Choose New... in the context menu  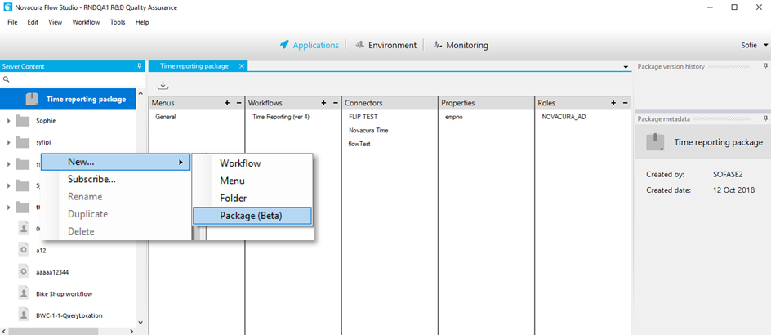[114, 162]
